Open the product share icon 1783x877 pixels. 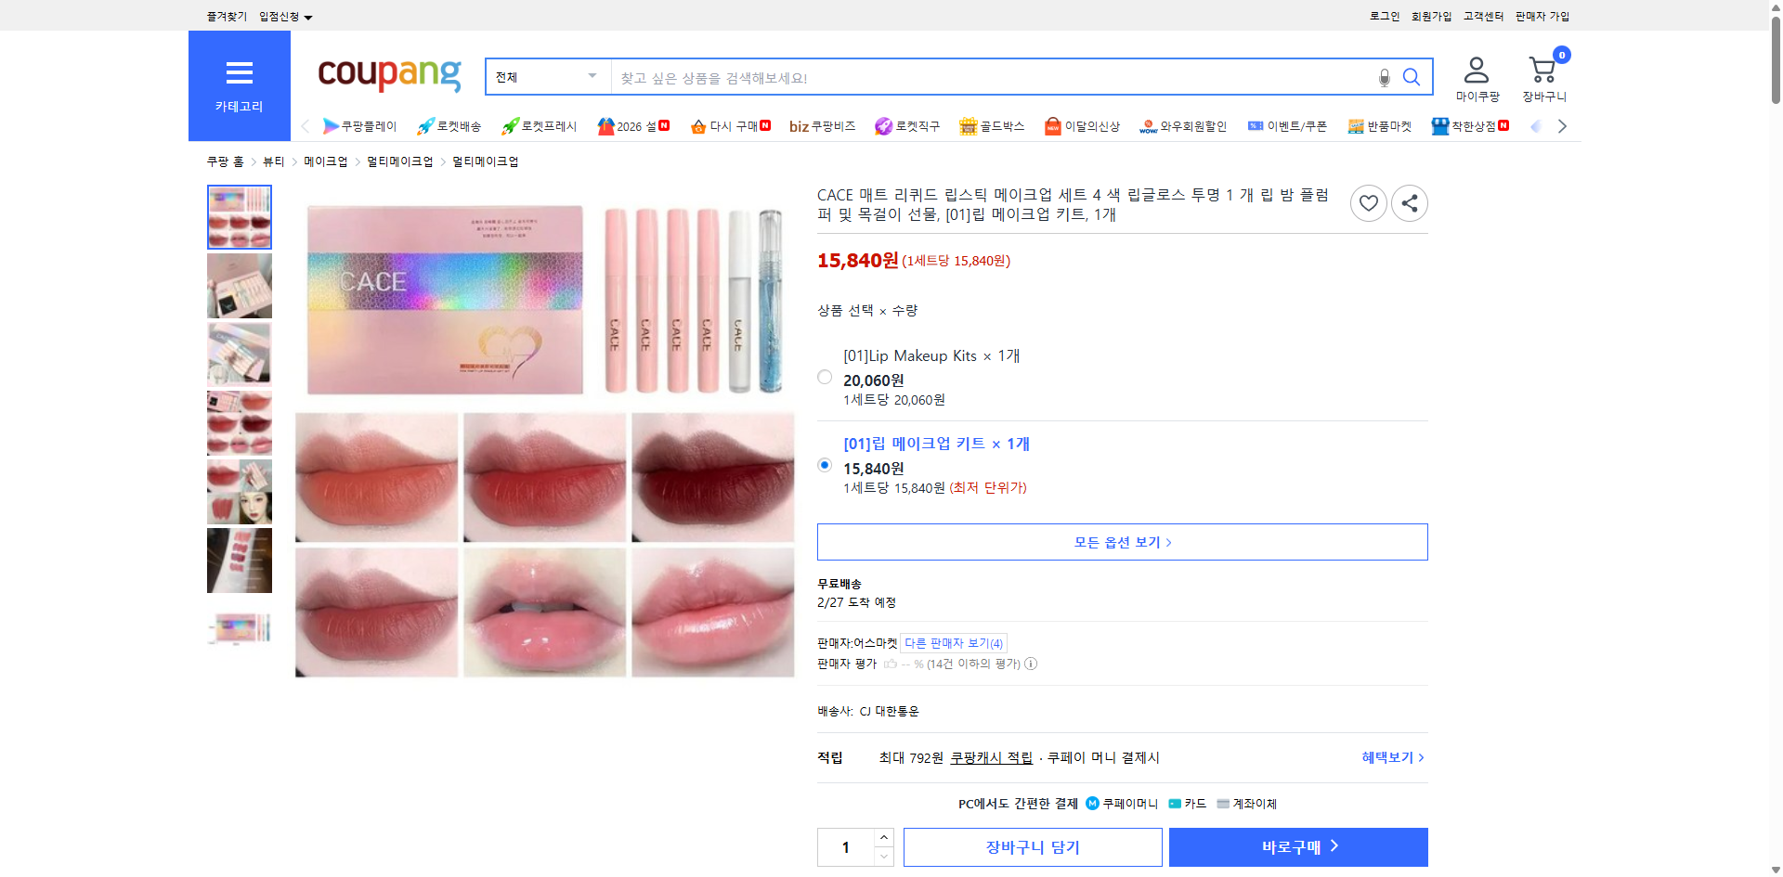click(1409, 202)
